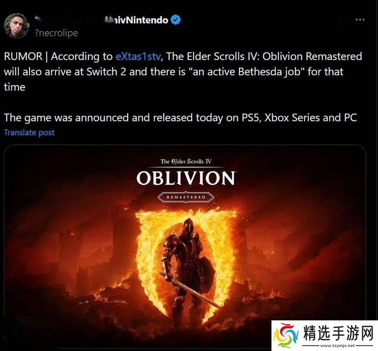378x351 pixels.
Task: Click the www.tzymjx.net watermark URL
Action: 338,345
